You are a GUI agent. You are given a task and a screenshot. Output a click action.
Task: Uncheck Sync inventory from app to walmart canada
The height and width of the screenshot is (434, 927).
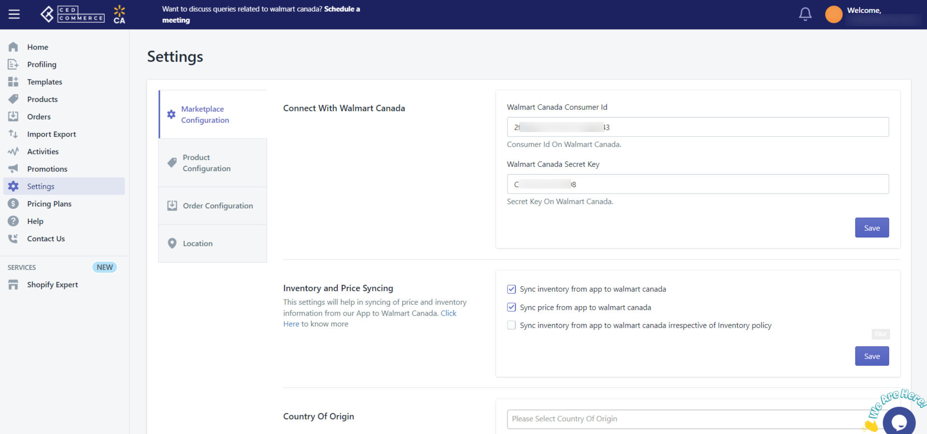click(x=511, y=289)
